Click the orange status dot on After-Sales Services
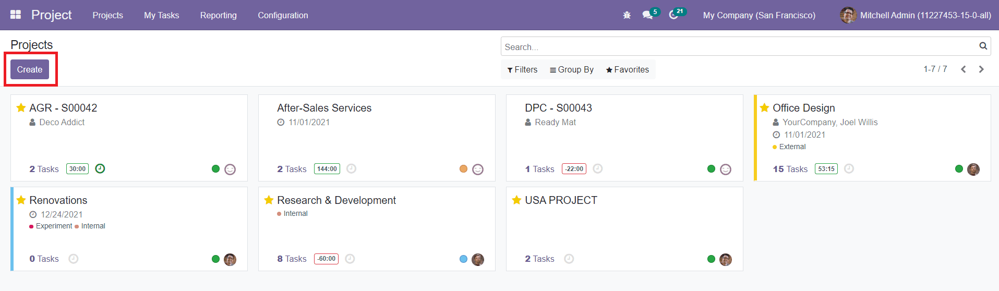The image size is (999, 291). pos(463,168)
